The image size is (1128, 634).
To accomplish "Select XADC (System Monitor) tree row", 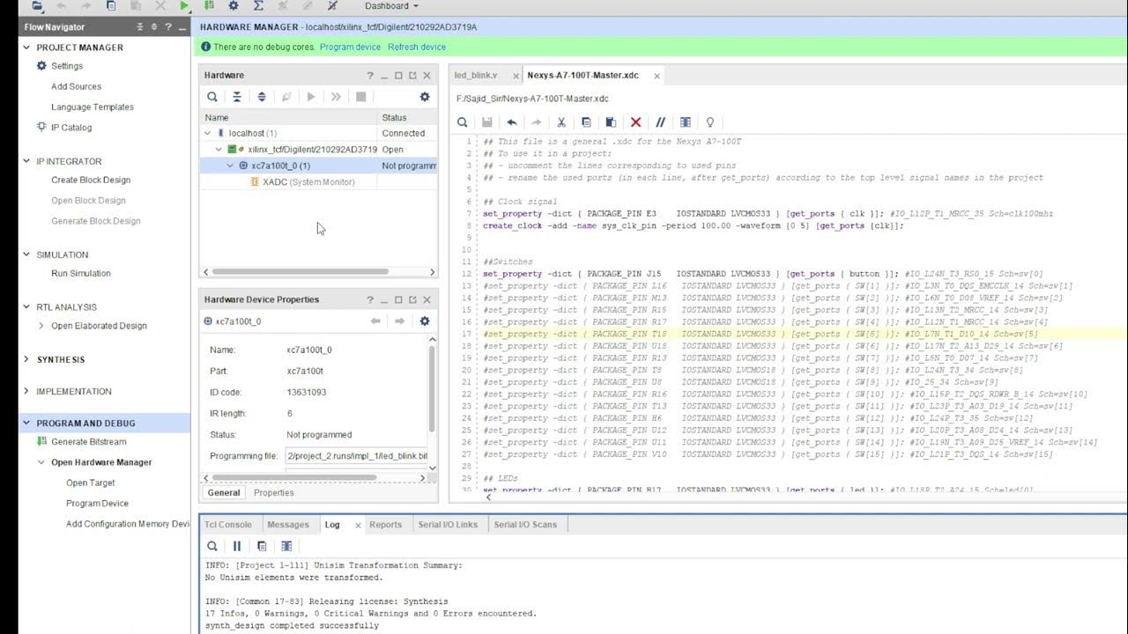I will click(318, 182).
